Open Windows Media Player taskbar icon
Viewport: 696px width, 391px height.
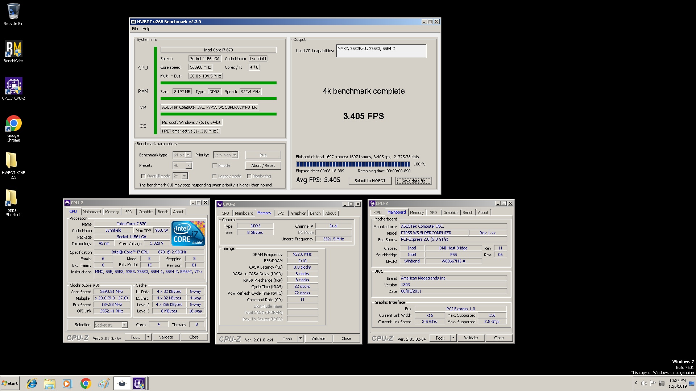point(67,383)
